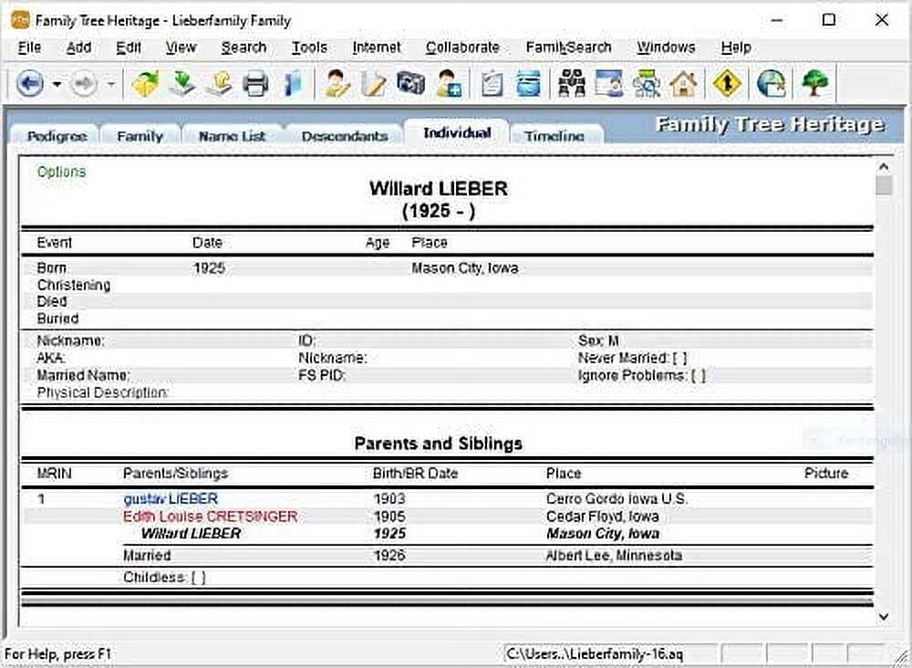
Task: Click the Home person house icon
Action: point(683,85)
